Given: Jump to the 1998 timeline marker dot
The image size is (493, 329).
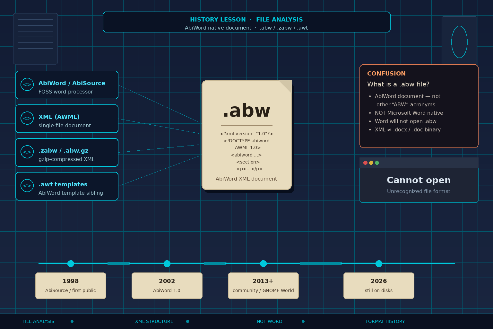Looking at the screenshot, I should coord(71,263).
